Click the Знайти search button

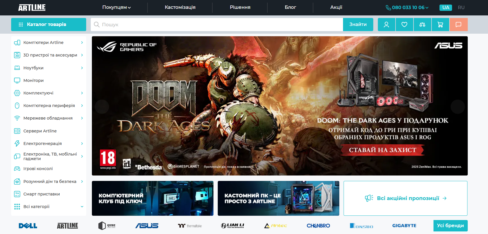(358, 25)
